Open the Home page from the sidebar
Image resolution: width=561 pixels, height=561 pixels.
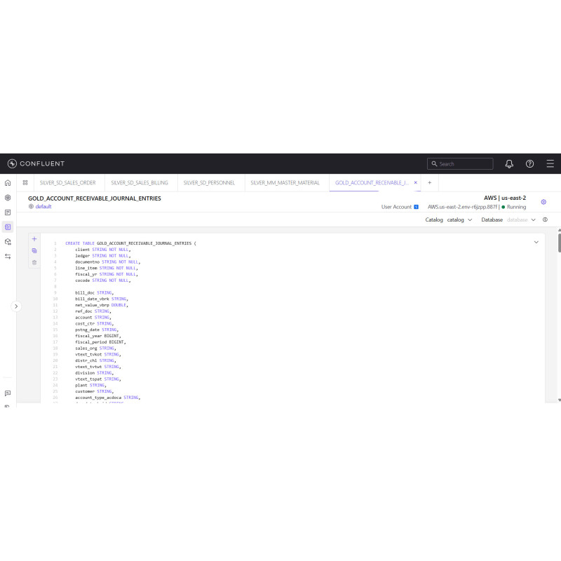tap(8, 182)
